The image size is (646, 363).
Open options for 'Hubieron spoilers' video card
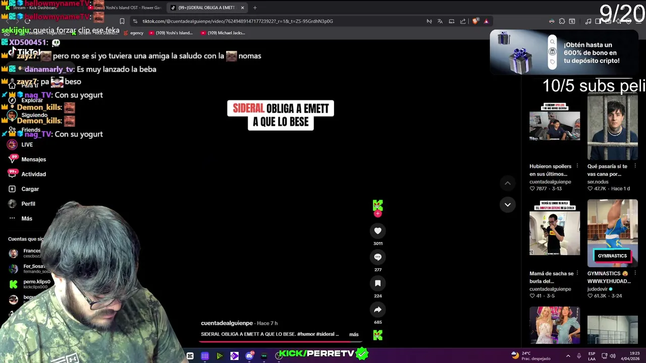[577, 166]
